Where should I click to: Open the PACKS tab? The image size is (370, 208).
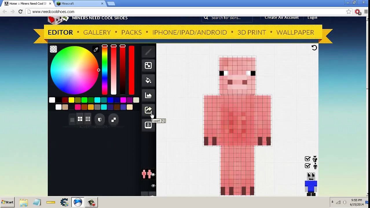pos(131,32)
